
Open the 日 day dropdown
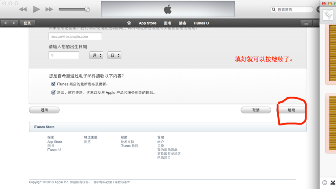point(115,55)
